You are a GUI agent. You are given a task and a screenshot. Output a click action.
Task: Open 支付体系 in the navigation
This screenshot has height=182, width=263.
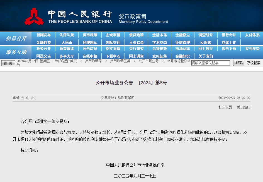tap(252, 35)
